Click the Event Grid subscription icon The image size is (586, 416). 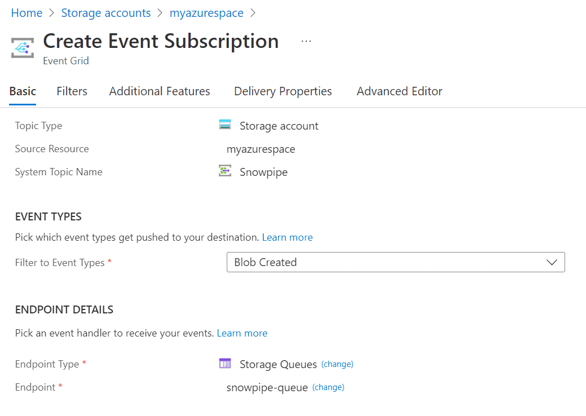[22, 47]
